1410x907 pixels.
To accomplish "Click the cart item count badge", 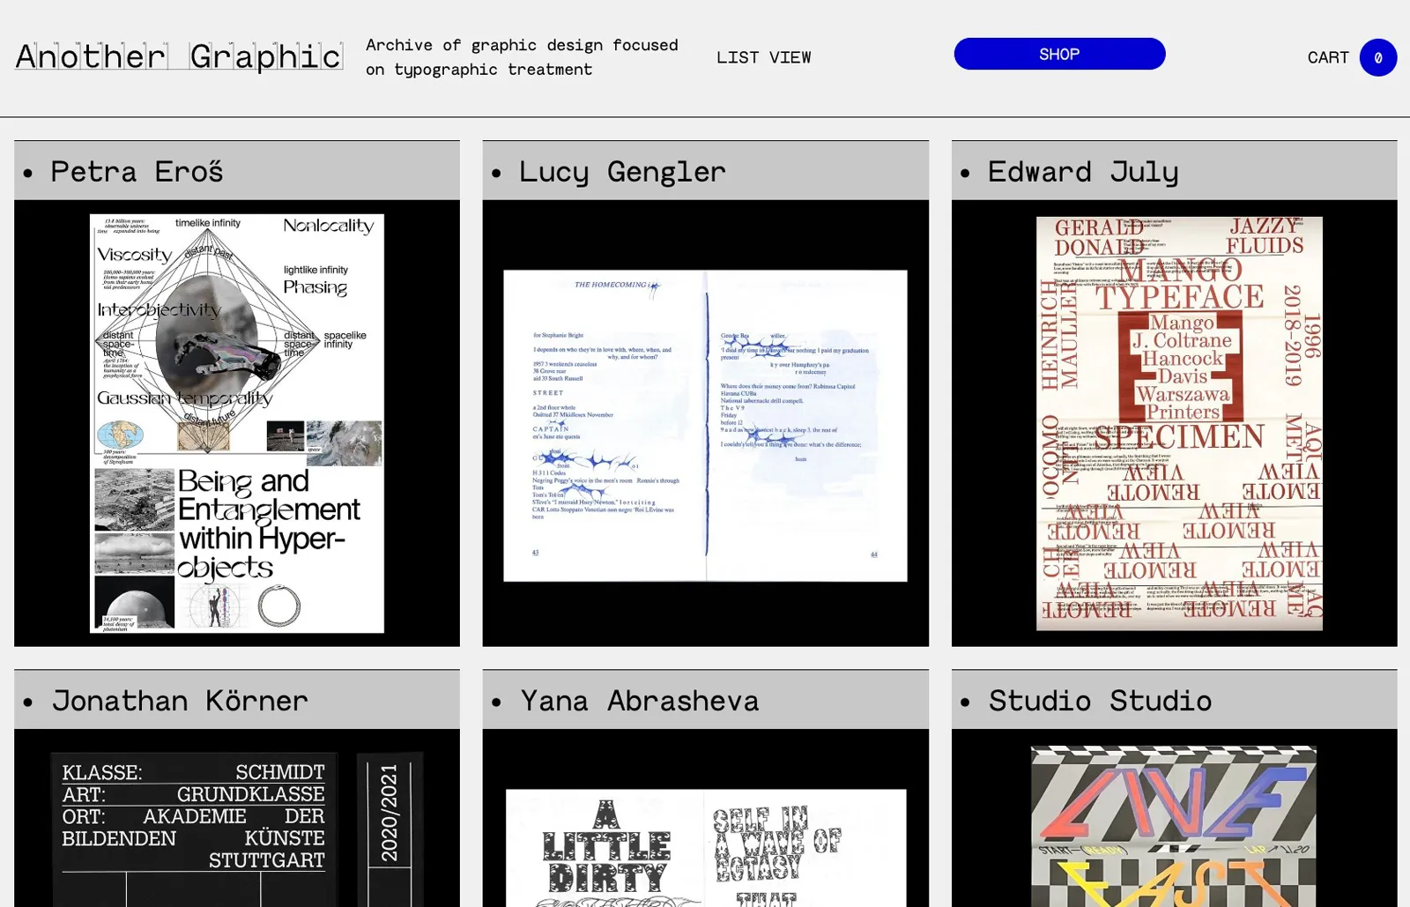I will tap(1378, 57).
